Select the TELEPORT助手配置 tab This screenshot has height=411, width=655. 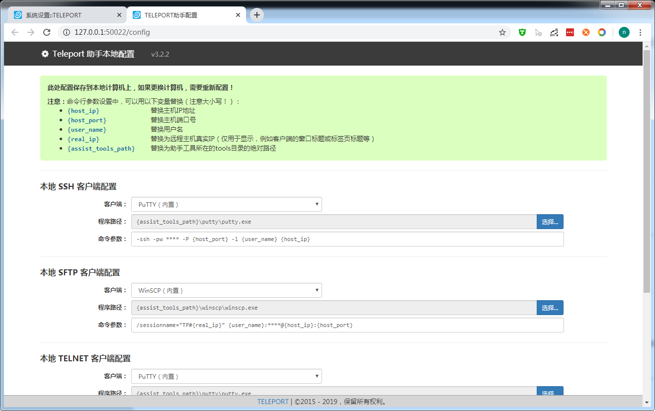pyautogui.click(x=186, y=15)
